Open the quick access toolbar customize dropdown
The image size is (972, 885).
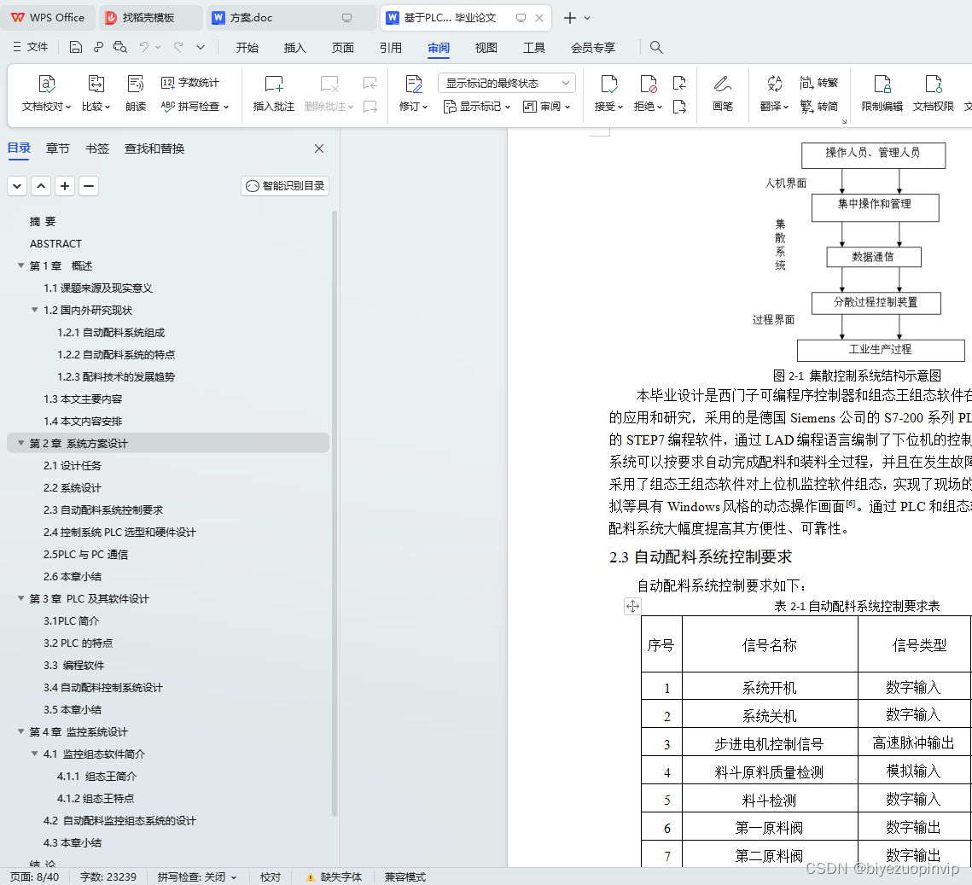coord(201,47)
